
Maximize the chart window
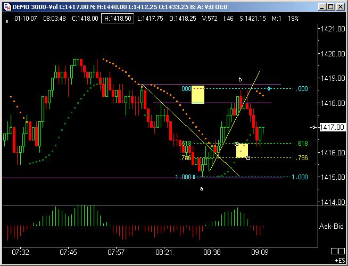(330, 6)
